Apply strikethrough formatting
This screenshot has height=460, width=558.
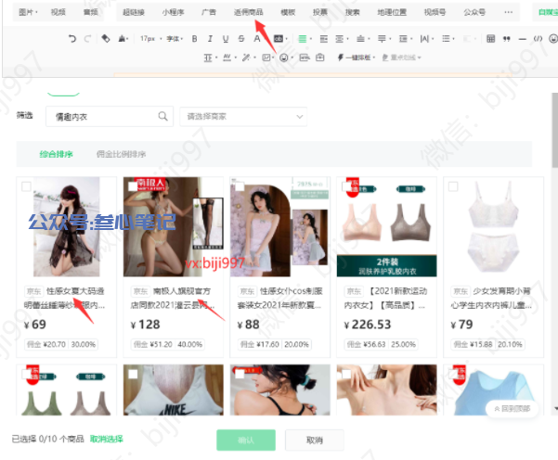tap(241, 39)
